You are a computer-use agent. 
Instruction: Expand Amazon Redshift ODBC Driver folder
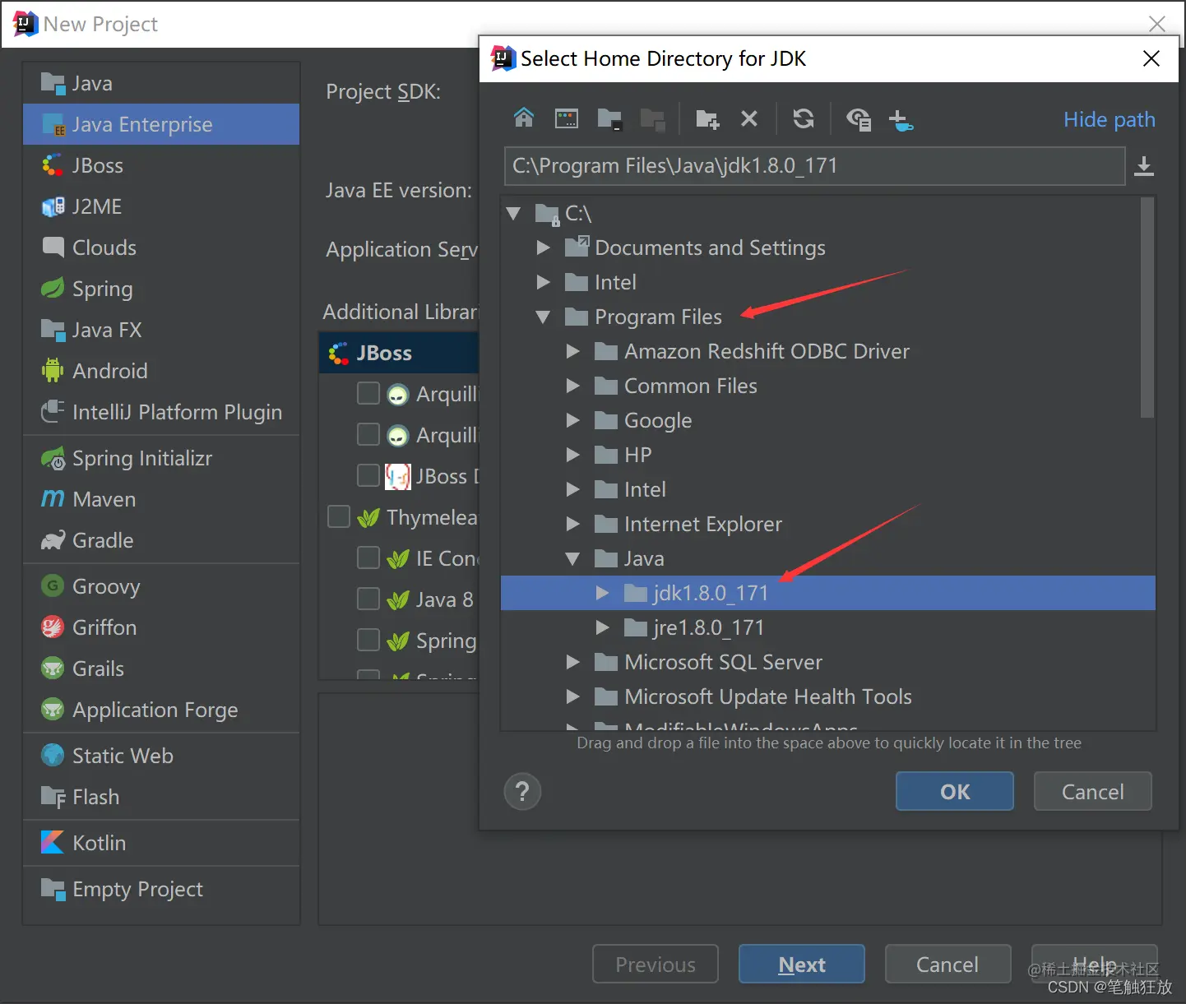point(573,351)
